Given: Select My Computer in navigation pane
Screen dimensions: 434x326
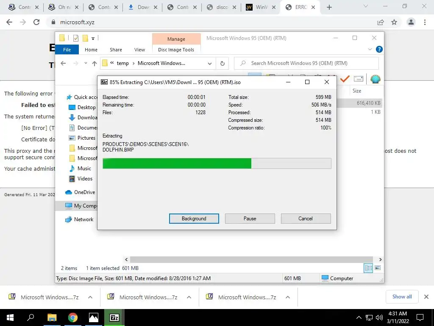Looking at the screenshot, I should click(x=76, y=206).
